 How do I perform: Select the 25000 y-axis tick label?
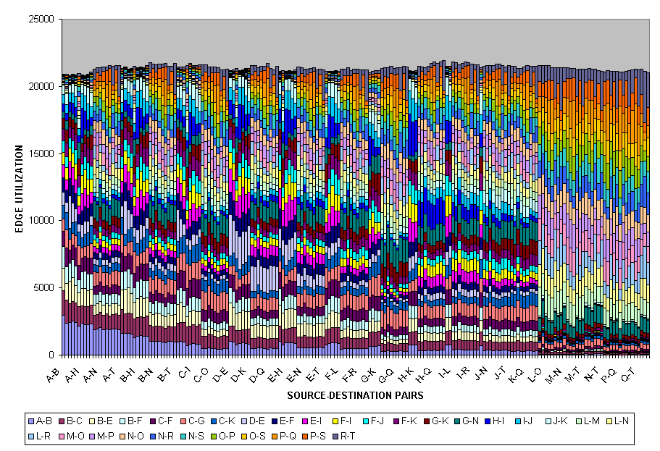(41, 19)
